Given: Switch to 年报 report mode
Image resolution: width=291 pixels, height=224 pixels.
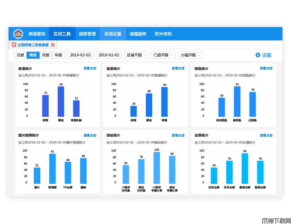Looking at the screenshot, I should (x=58, y=55).
